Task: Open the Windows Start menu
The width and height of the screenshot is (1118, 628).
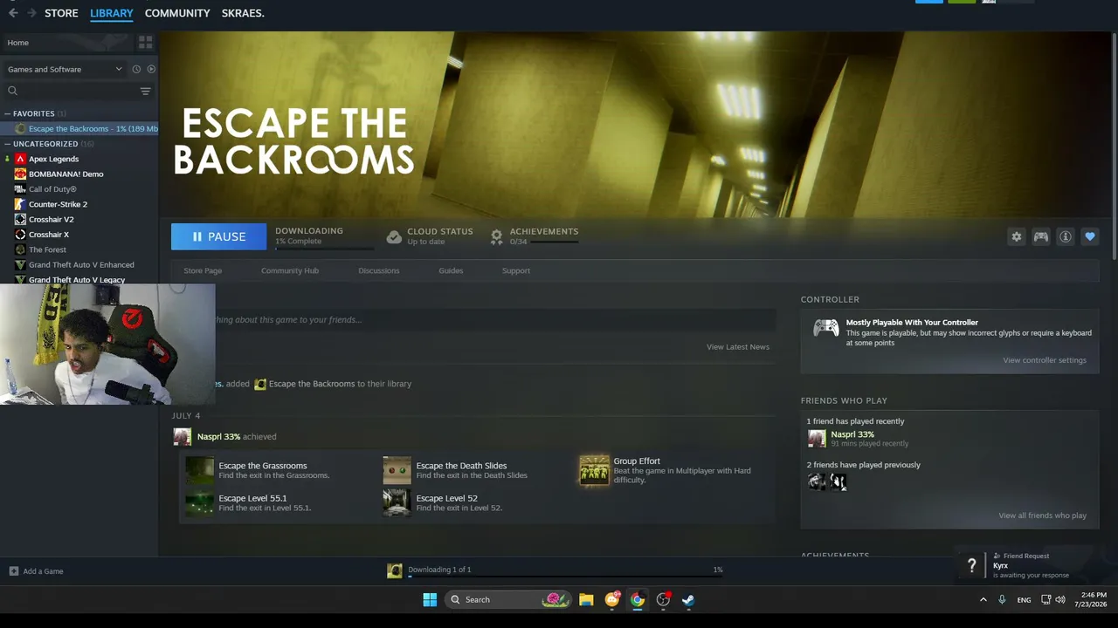Action: [x=430, y=599]
